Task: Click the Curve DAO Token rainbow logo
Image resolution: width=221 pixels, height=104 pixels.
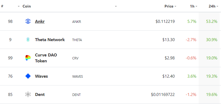Action: pos(28,58)
